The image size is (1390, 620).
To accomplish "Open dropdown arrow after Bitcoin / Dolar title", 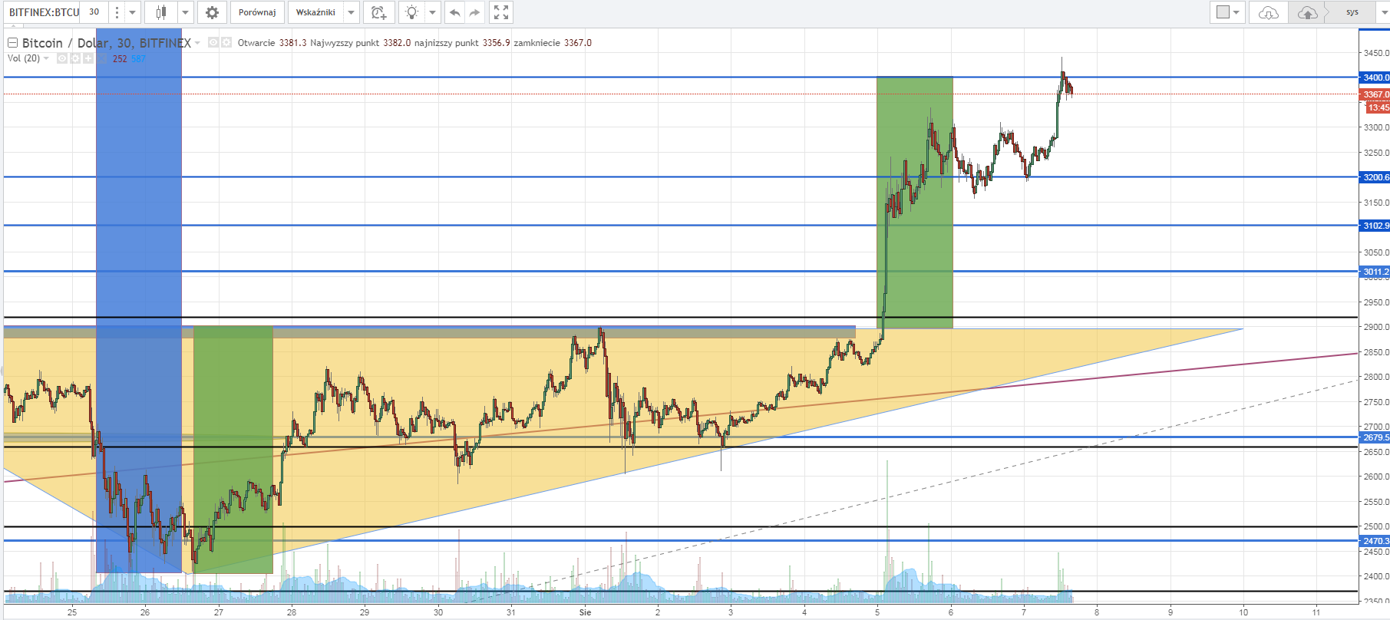I will (197, 43).
